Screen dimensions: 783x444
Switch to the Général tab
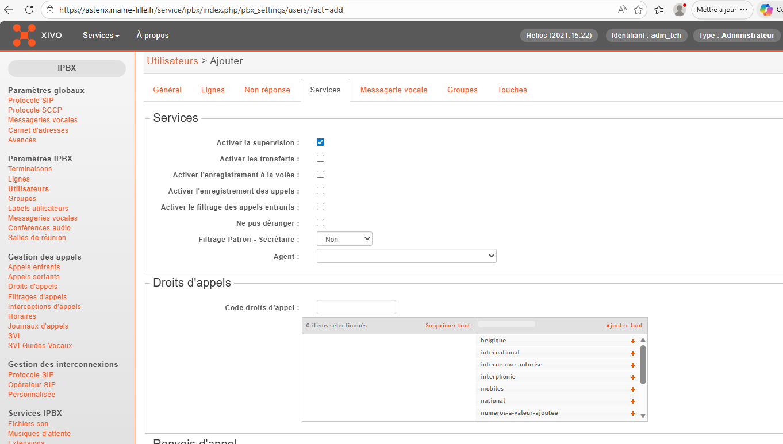167,90
